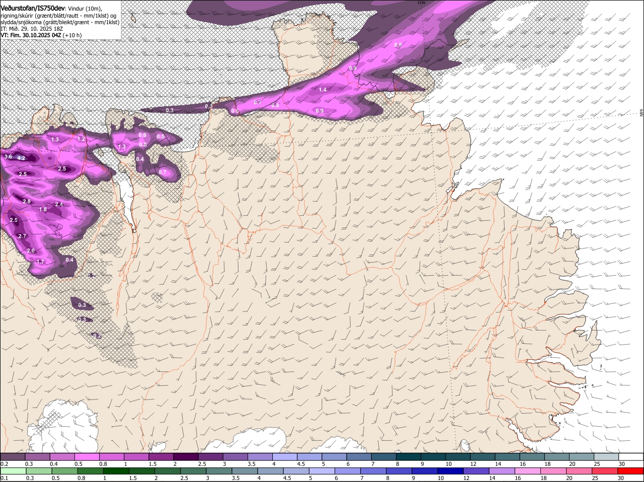644x482 pixels.
Task: Select upper snow scale swatch starting at 0.2
Action: [13, 456]
